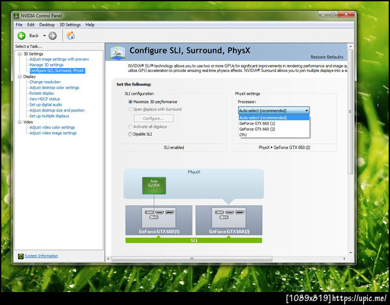Open Set up multiple displays task
This screenshot has height=305, width=390.
49,116
